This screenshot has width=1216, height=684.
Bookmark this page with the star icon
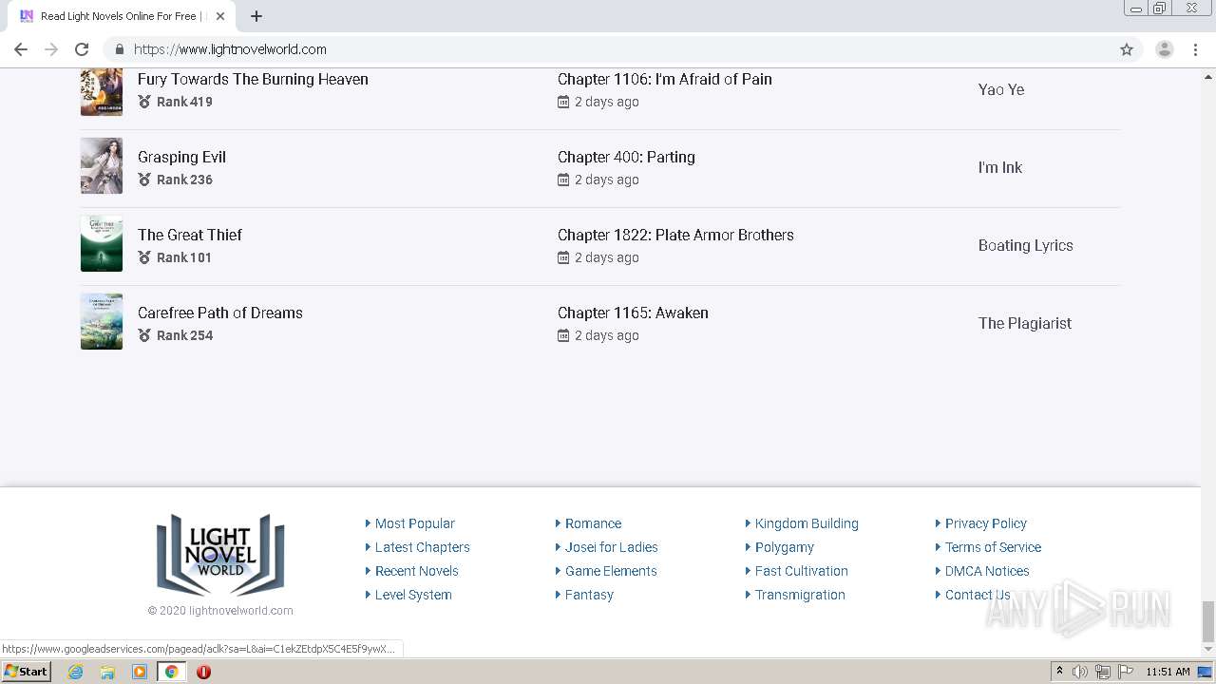click(1127, 49)
